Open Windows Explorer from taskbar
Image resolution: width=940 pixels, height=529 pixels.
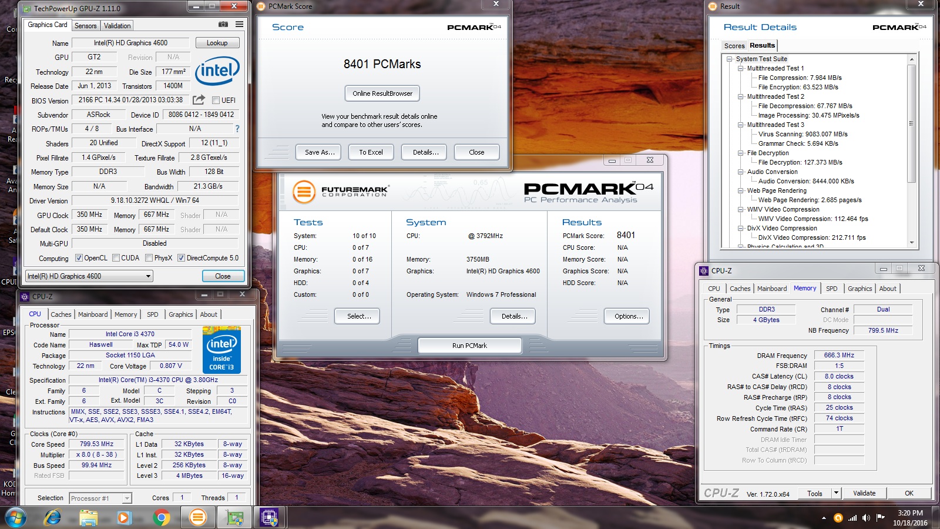click(88, 518)
